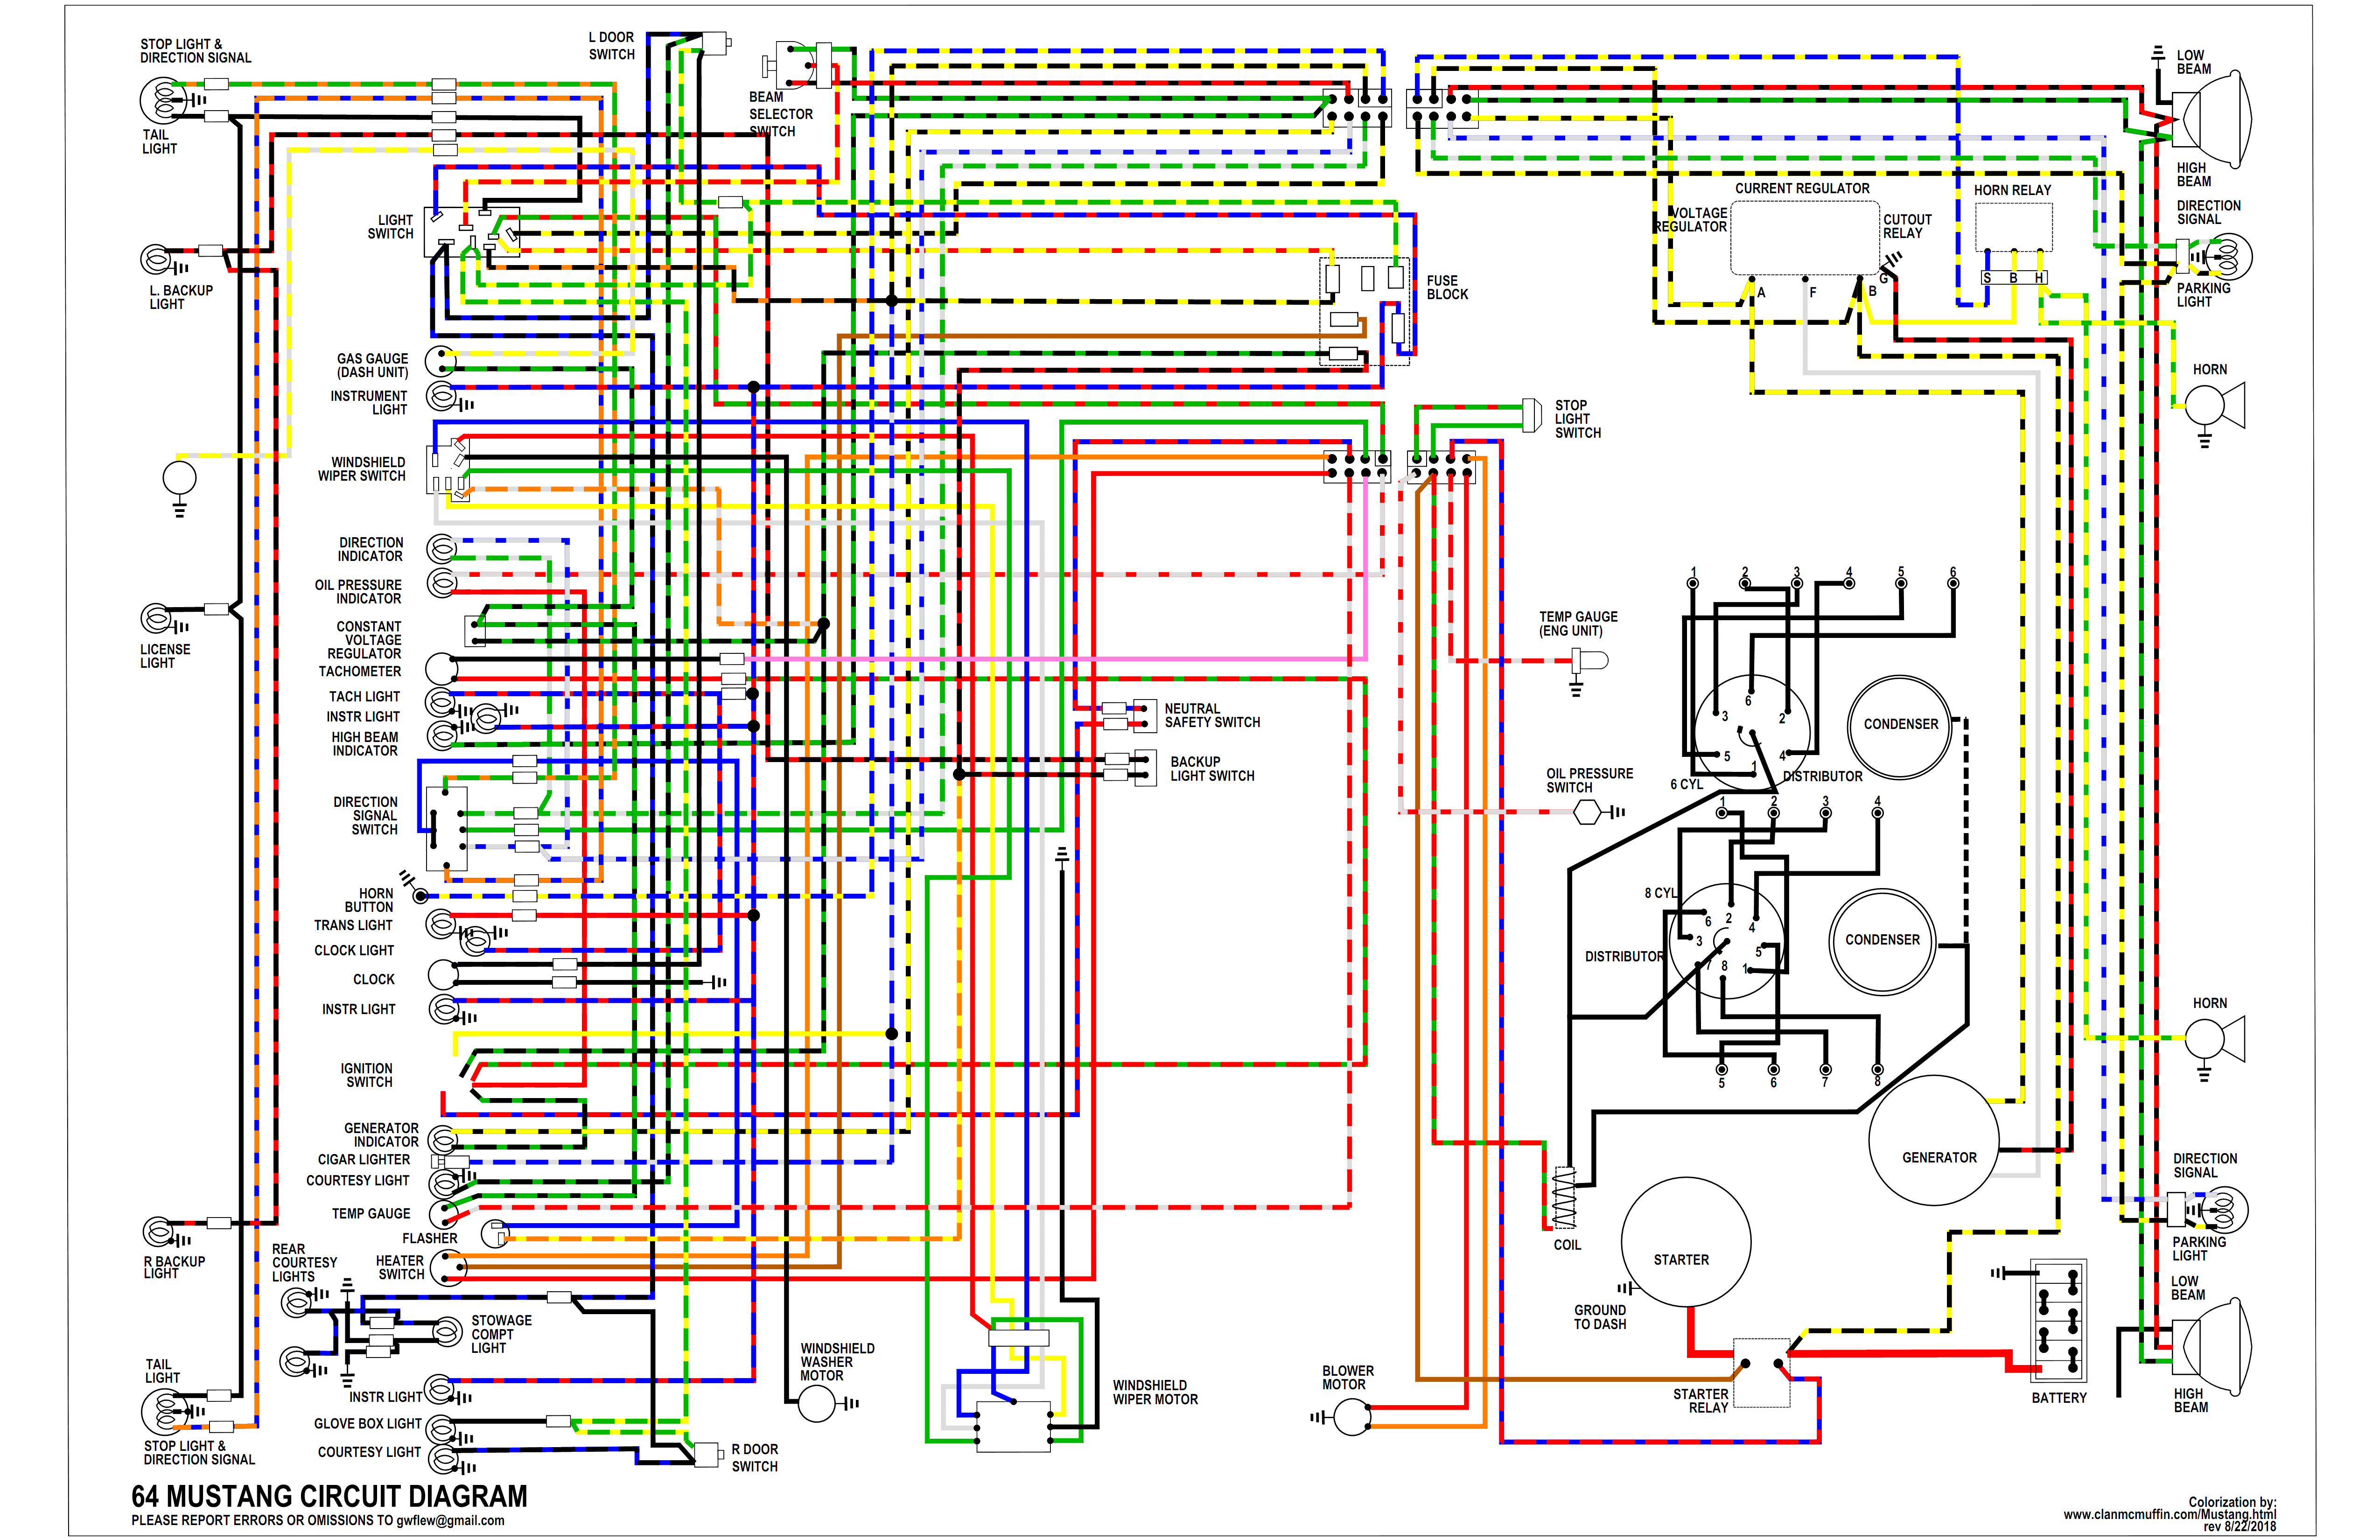Viewport: 2380px width, 1540px height.
Task: Click the Clock circle symbol
Action: [443, 974]
